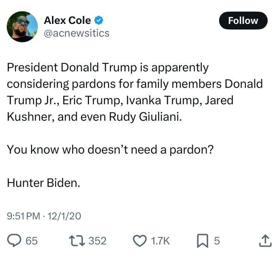
Task: Open Alex Cole's profile picture
Action: click(23, 26)
